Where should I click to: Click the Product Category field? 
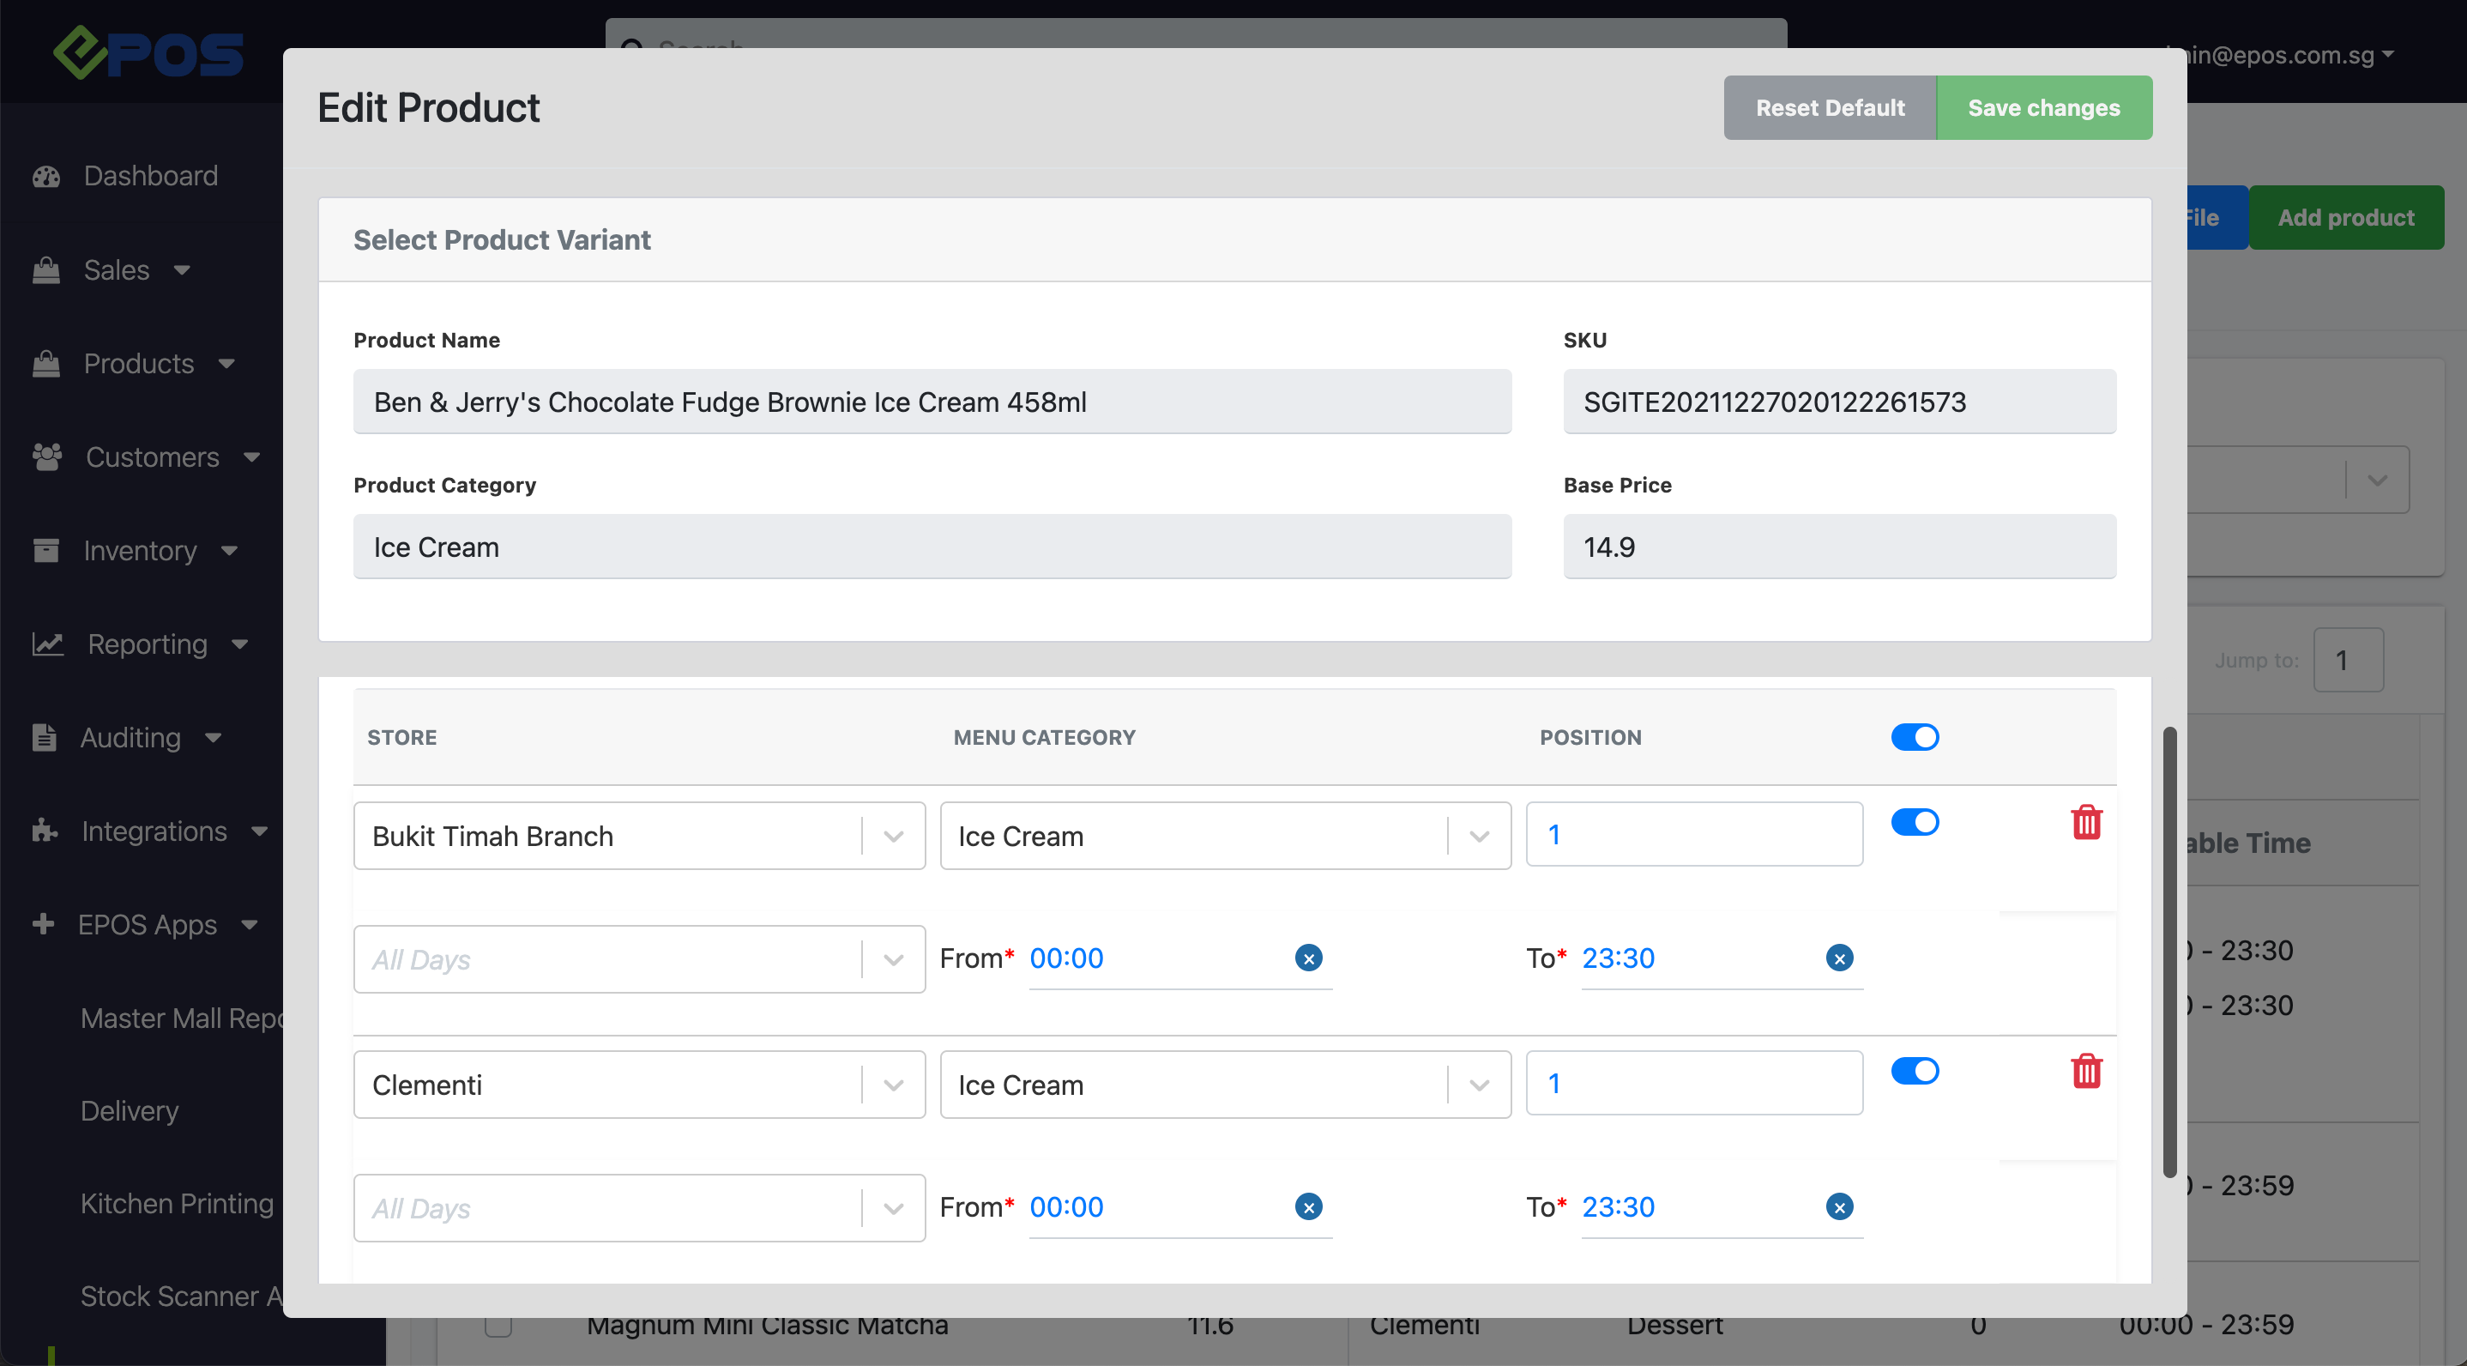coord(932,547)
